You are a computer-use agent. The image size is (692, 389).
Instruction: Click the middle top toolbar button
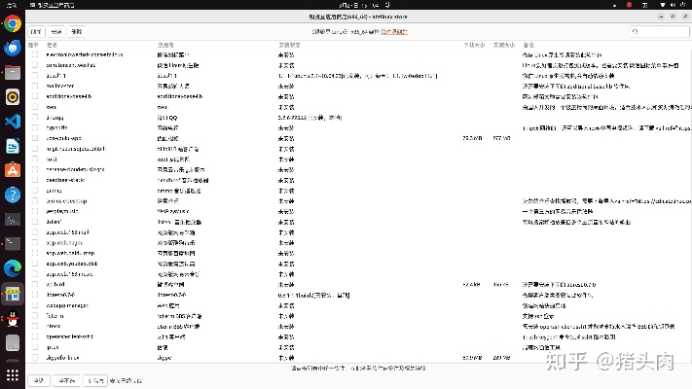[56, 32]
